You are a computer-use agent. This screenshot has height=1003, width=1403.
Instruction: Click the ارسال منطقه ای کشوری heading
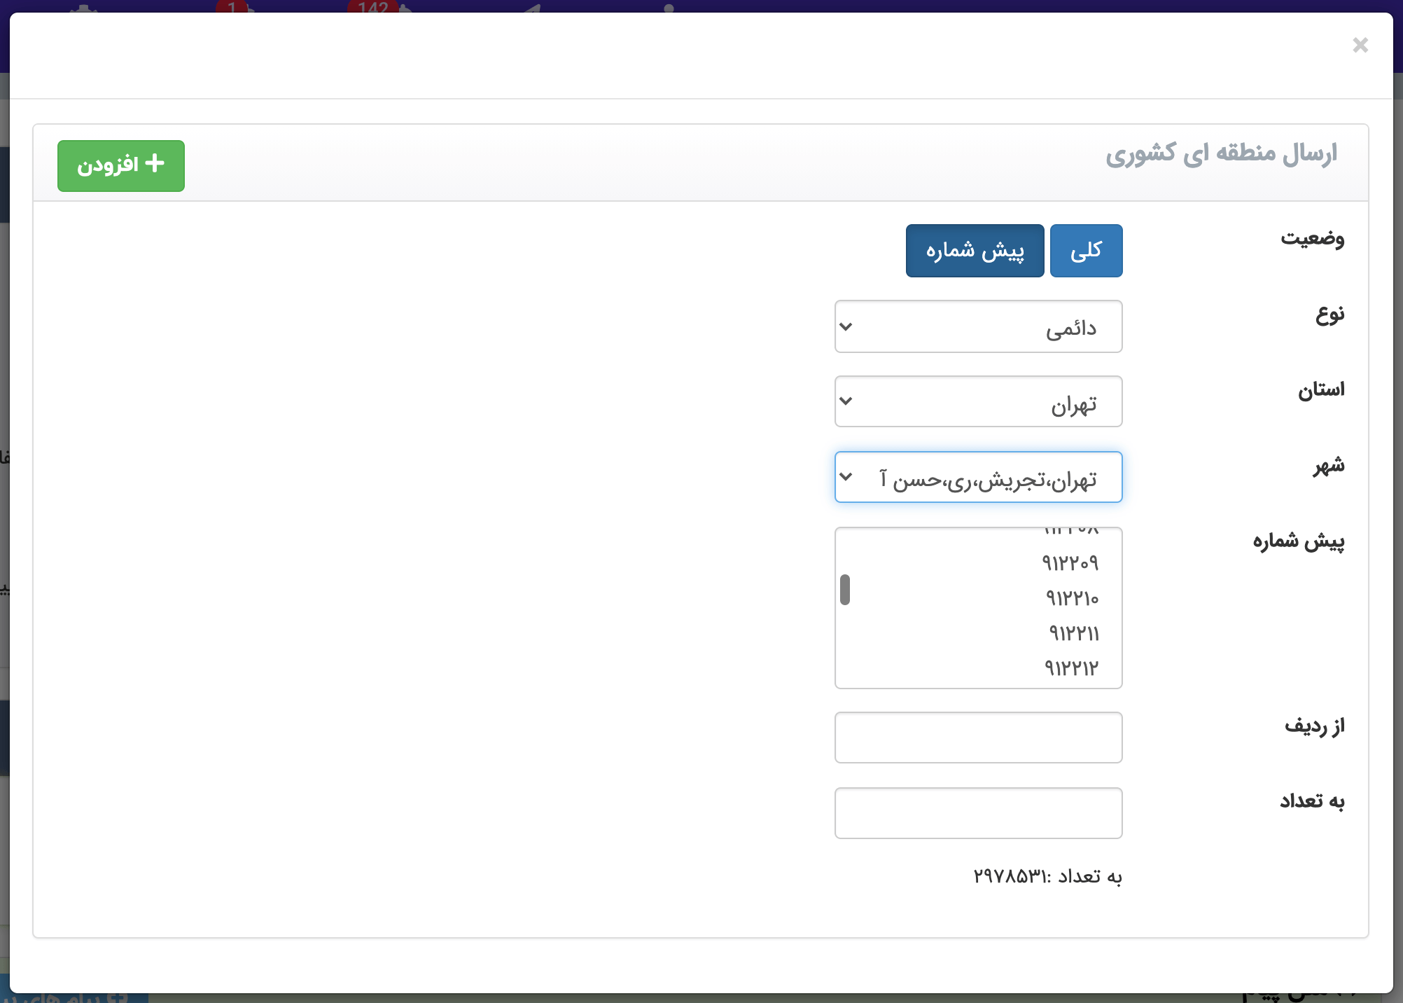click(x=1221, y=153)
